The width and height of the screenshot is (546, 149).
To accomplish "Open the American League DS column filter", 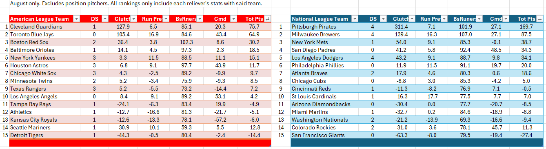I will (104, 19).
